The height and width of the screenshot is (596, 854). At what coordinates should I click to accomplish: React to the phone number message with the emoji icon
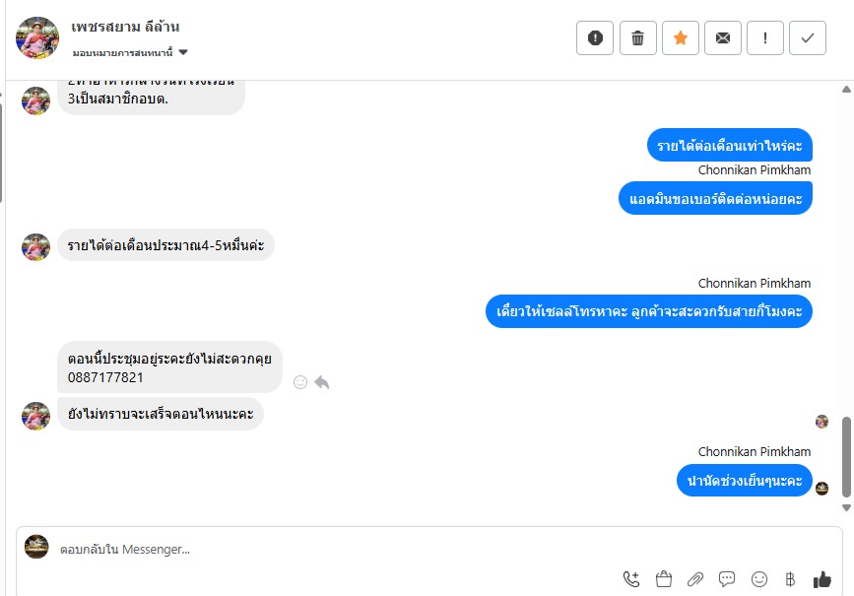(x=300, y=382)
